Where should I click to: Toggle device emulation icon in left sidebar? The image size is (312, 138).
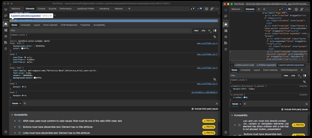(x=6, y=16)
